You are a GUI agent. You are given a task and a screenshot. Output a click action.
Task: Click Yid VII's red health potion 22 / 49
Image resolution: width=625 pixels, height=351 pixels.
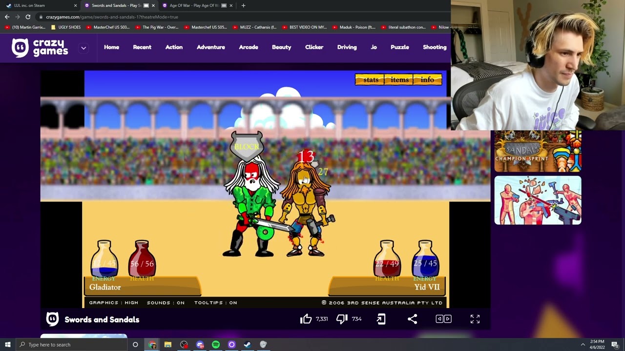click(x=387, y=259)
